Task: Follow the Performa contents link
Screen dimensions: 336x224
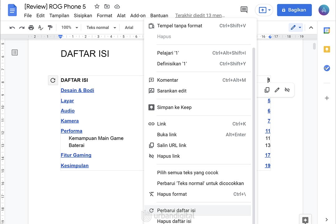Action: 71,131
